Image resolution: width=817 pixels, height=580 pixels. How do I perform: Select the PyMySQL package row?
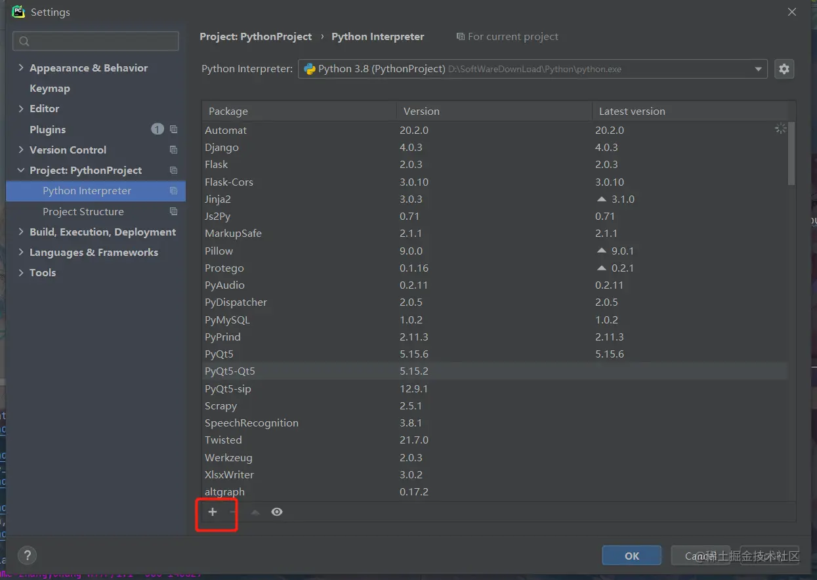(495, 320)
